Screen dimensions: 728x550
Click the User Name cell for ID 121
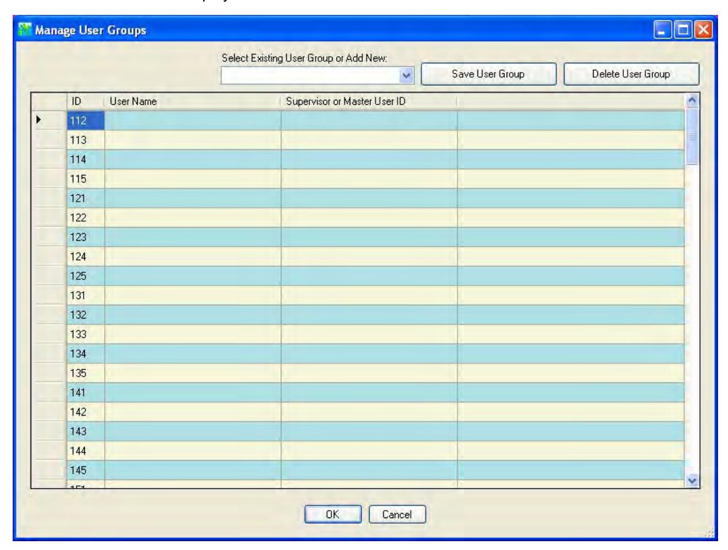(x=193, y=198)
